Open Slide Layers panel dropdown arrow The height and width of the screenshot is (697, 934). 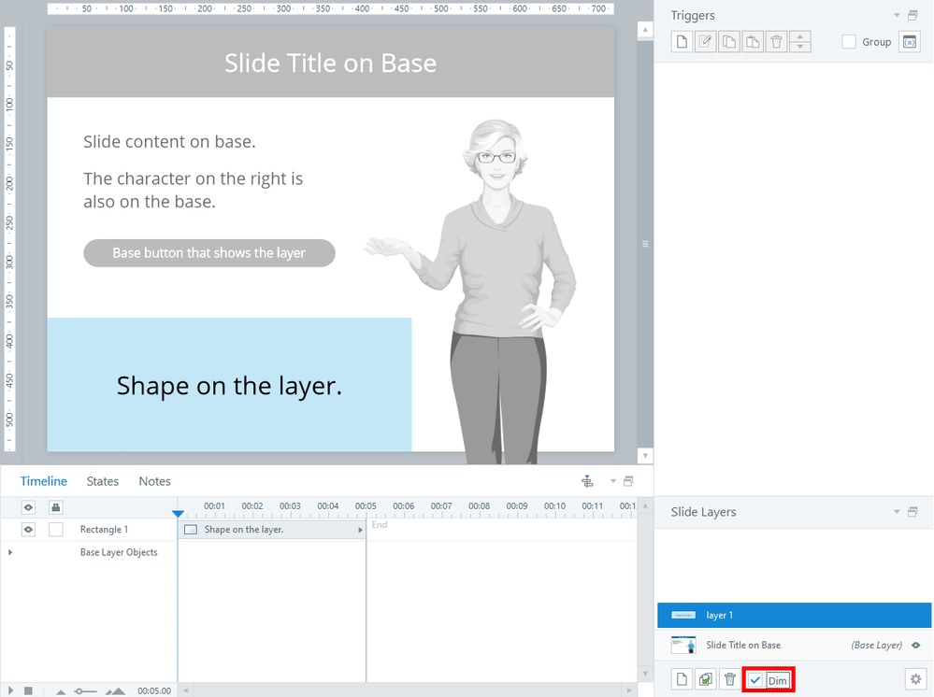coord(897,512)
